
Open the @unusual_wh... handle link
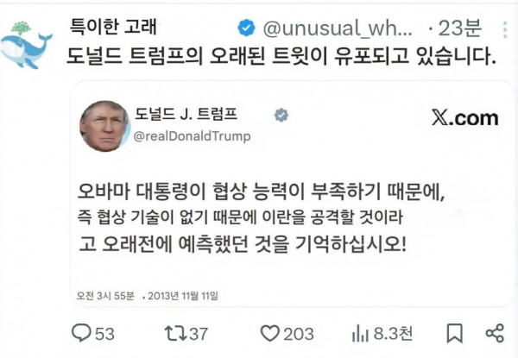(x=338, y=28)
